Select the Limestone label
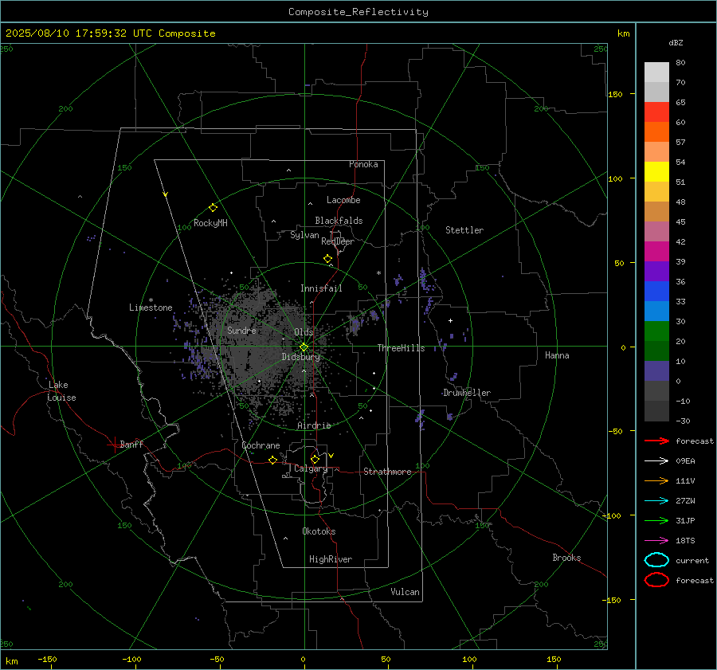The image size is (717, 670). [x=151, y=308]
